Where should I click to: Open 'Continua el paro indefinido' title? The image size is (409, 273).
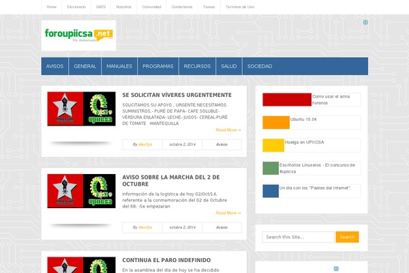(166, 260)
